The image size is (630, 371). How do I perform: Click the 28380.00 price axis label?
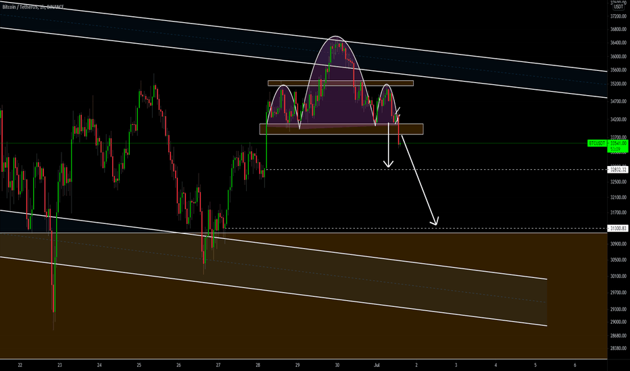(x=619, y=348)
